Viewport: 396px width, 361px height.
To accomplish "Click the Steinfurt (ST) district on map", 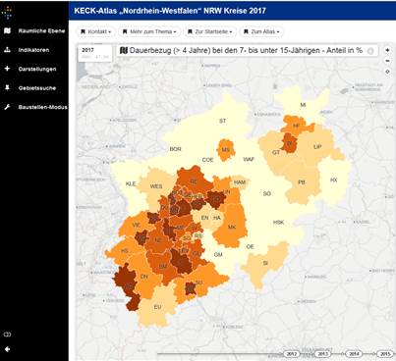I will pyautogui.click(x=223, y=121).
